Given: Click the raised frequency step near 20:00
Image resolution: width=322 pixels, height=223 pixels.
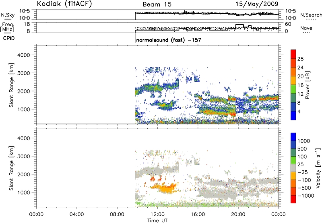Looking at the screenshot, I should pyautogui.click(x=239, y=25).
